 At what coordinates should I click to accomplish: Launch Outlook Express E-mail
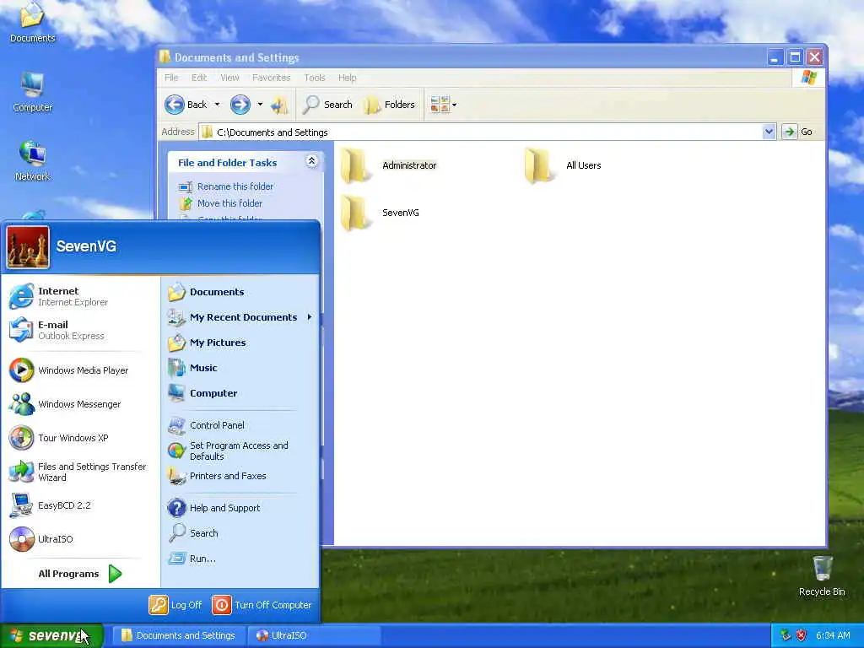[80, 330]
